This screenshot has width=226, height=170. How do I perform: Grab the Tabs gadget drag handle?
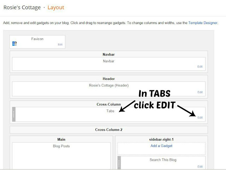coord(14,114)
